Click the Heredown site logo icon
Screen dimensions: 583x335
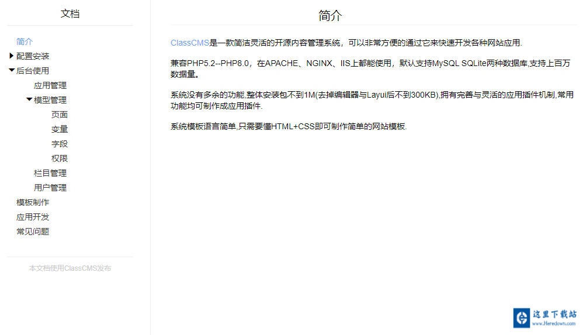(521, 317)
